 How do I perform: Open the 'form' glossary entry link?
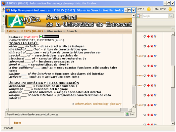[18, 123]
